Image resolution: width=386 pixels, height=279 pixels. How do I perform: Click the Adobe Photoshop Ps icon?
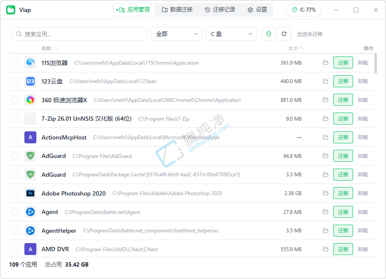30,193
